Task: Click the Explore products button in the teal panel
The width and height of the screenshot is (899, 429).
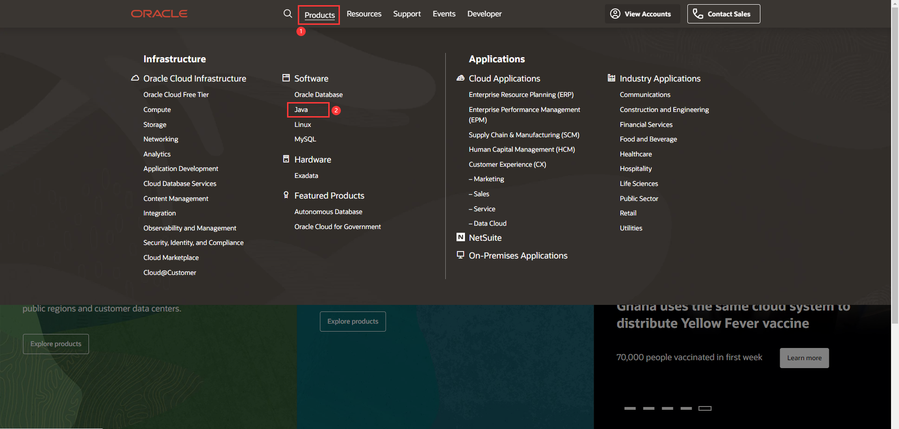Action: tap(353, 321)
